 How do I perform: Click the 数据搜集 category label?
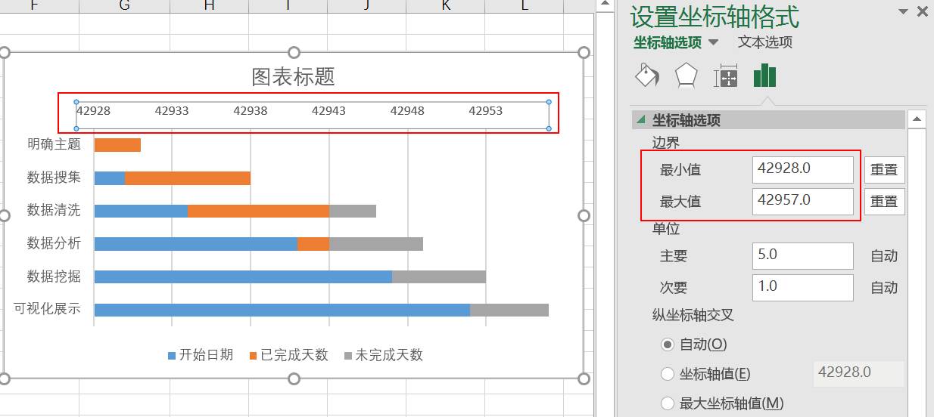coord(54,178)
